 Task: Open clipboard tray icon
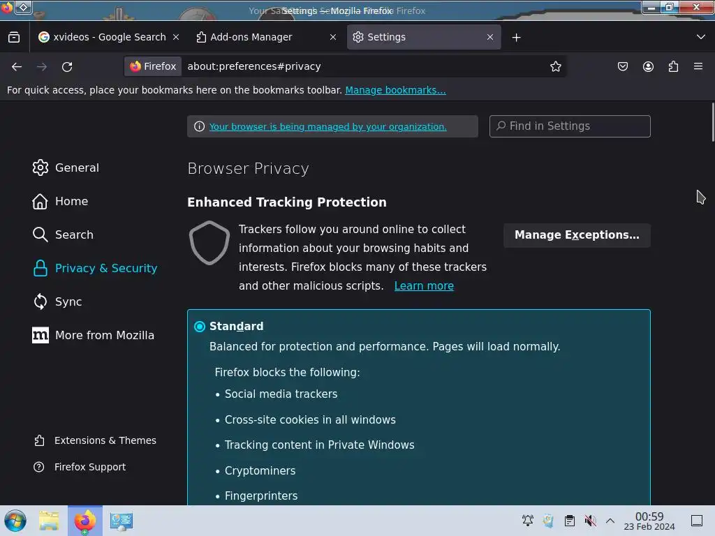(x=570, y=521)
